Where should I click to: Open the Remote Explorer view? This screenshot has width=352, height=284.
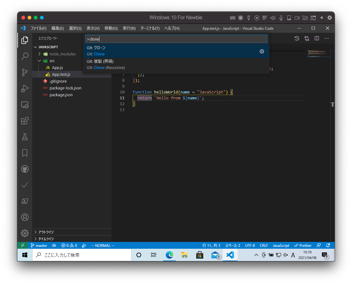25,105
